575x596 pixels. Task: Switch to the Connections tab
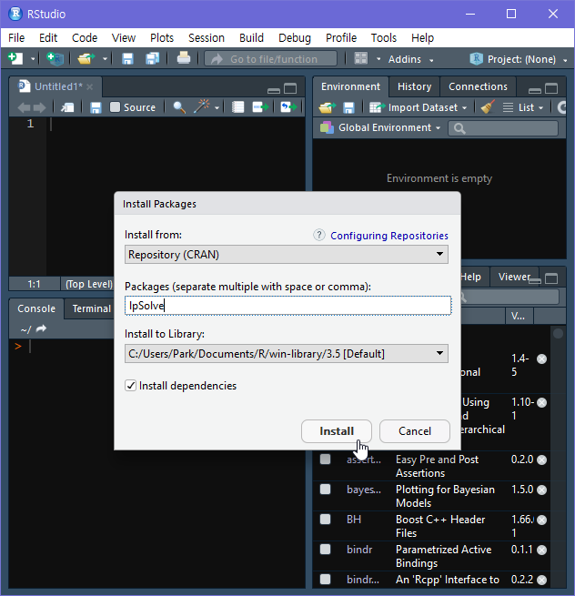[478, 86]
